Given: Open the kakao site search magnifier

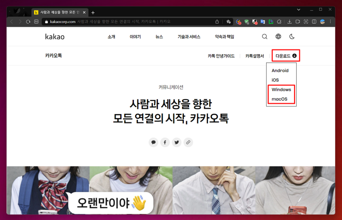Looking at the screenshot, I should (x=264, y=36).
